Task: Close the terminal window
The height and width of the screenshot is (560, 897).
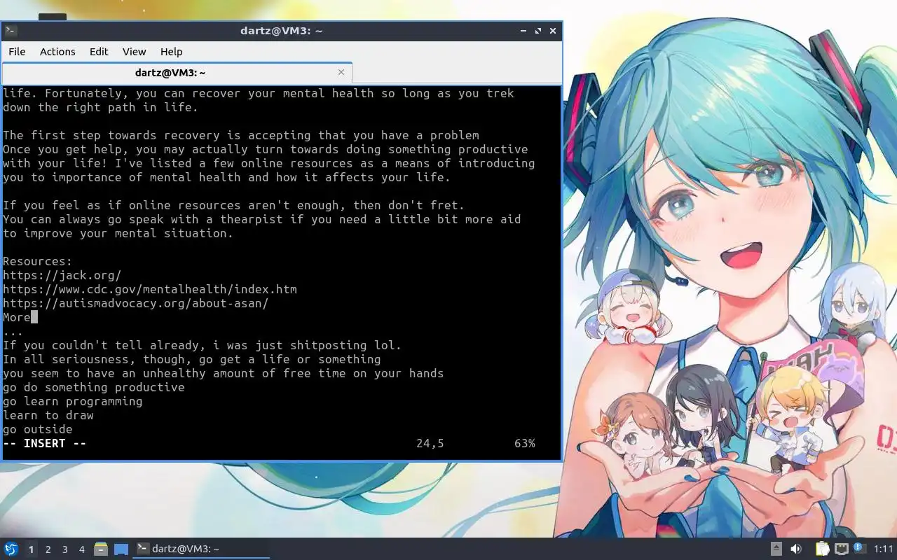Action: [553, 31]
